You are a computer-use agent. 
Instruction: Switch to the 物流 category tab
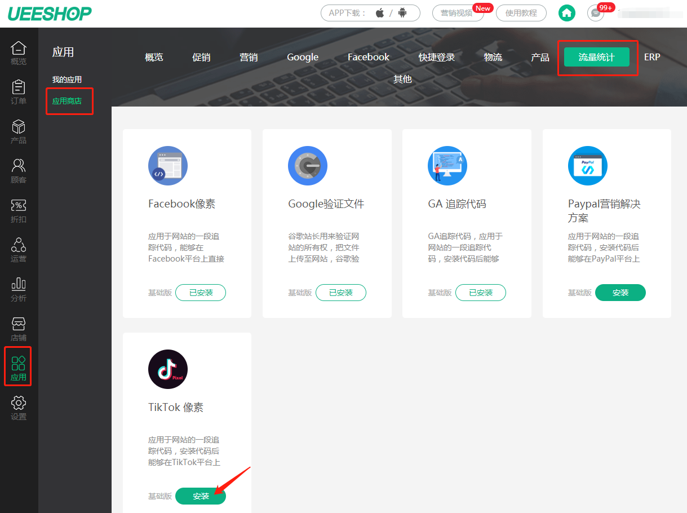point(493,57)
